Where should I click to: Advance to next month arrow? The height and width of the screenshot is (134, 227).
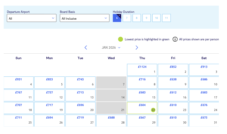click(137, 47)
